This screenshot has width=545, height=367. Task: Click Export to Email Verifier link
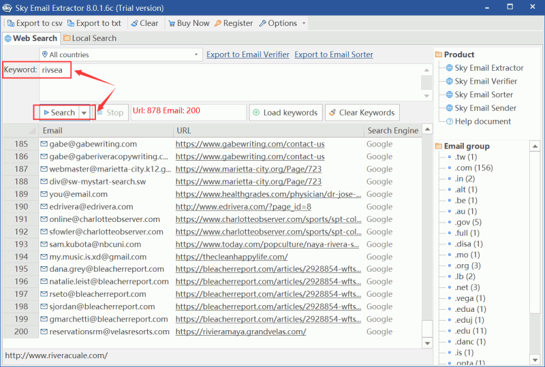point(247,54)
